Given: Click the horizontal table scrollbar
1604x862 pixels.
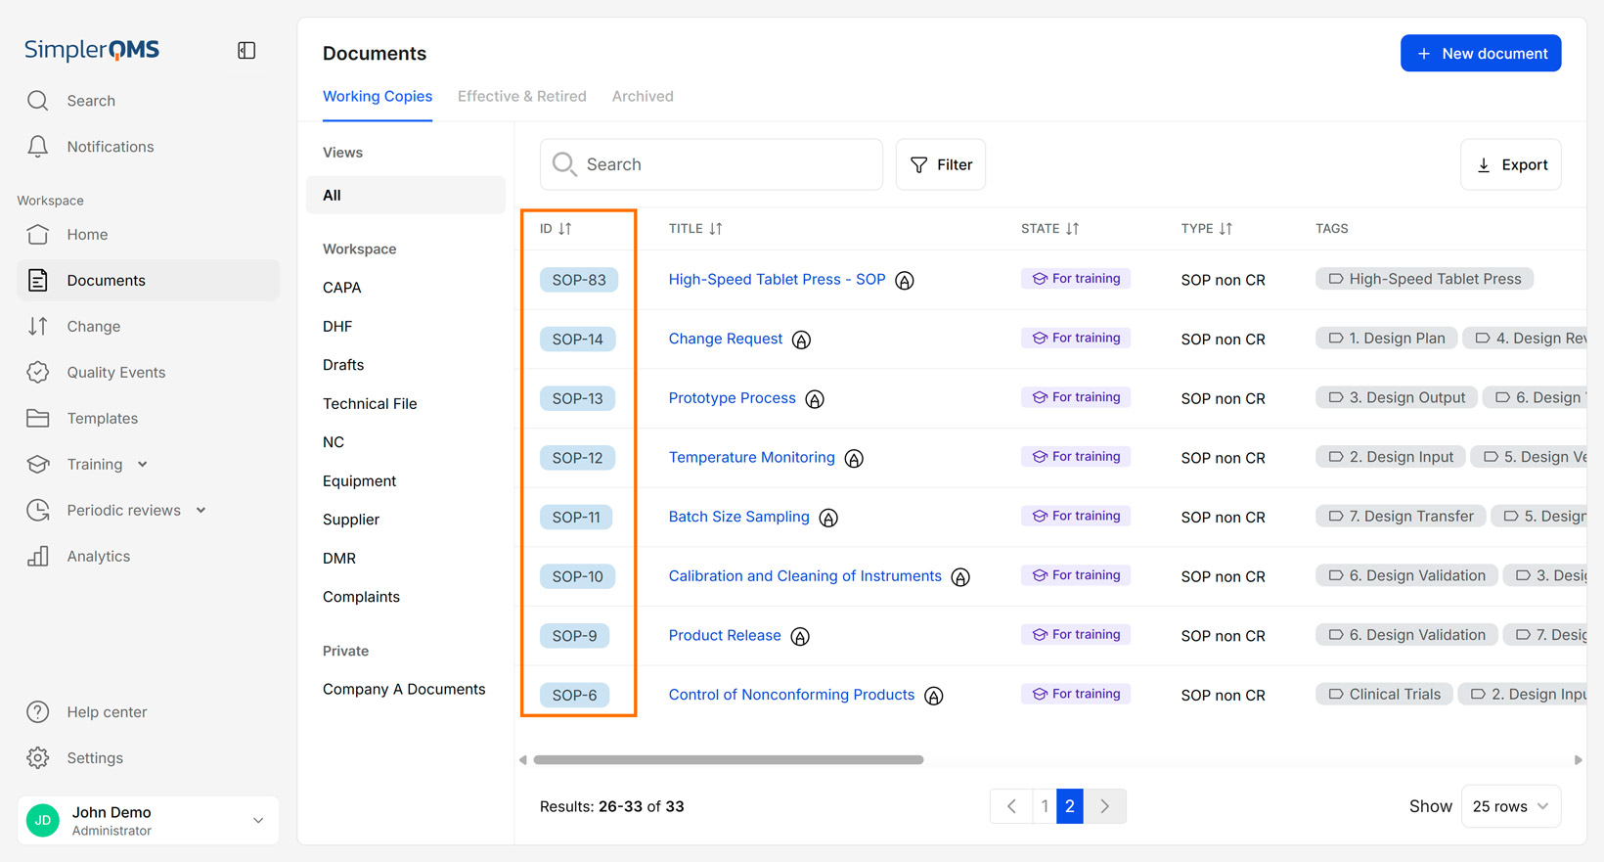Looking at the screenshot, I should [729, 760].
